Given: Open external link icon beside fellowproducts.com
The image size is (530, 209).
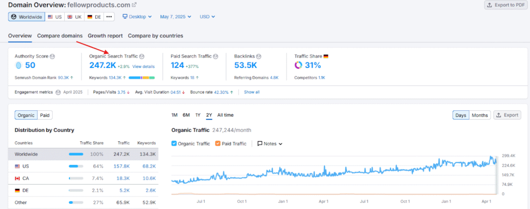Looking at the screenshot, I should coord(134,5).
